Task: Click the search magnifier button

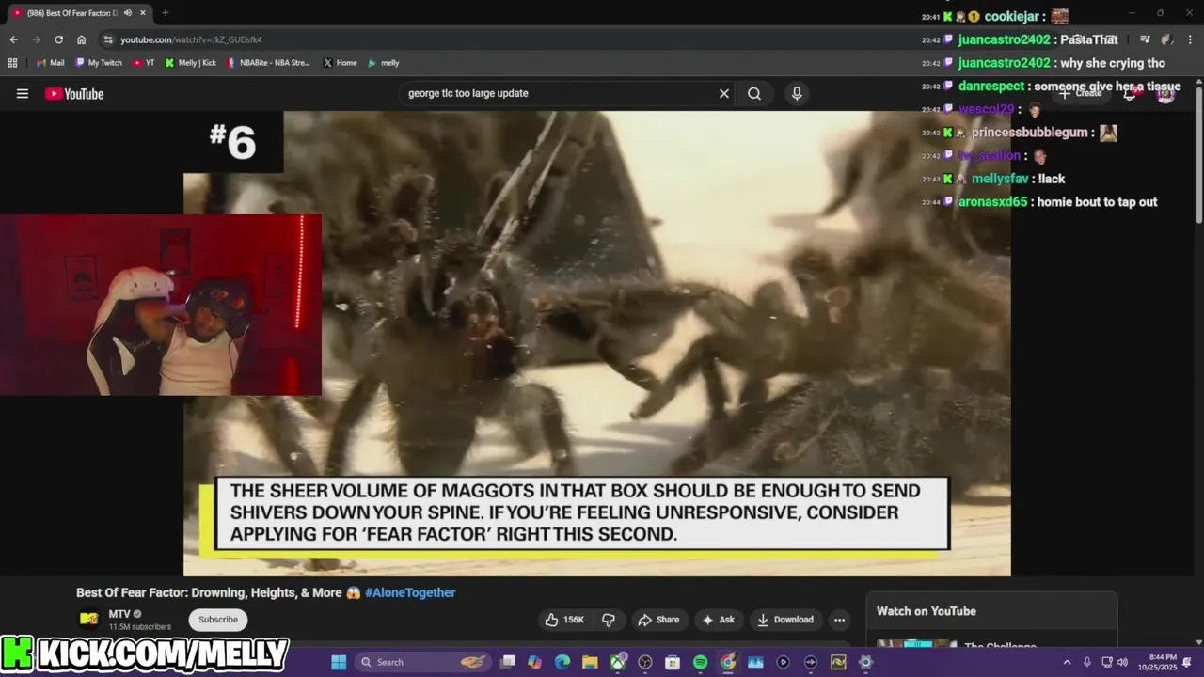Action: 754,93
